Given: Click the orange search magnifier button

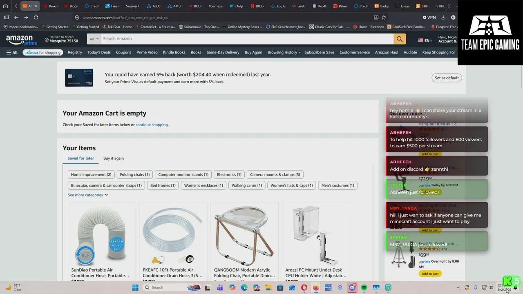Looking at the screenshot, I should (x=400, y=39).
